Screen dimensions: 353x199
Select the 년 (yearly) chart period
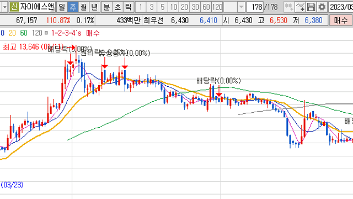(94, 7)
